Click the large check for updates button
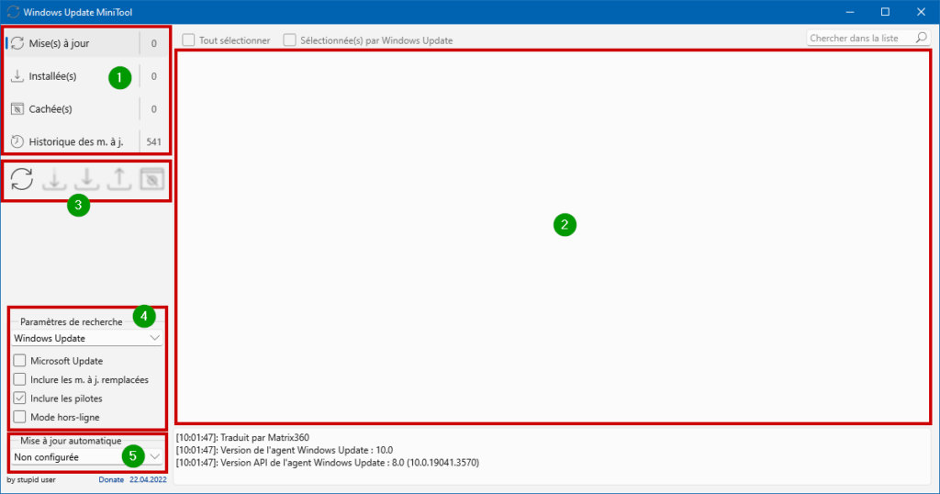The width and height of the screenshot is (940, 494). pos(22,179)
